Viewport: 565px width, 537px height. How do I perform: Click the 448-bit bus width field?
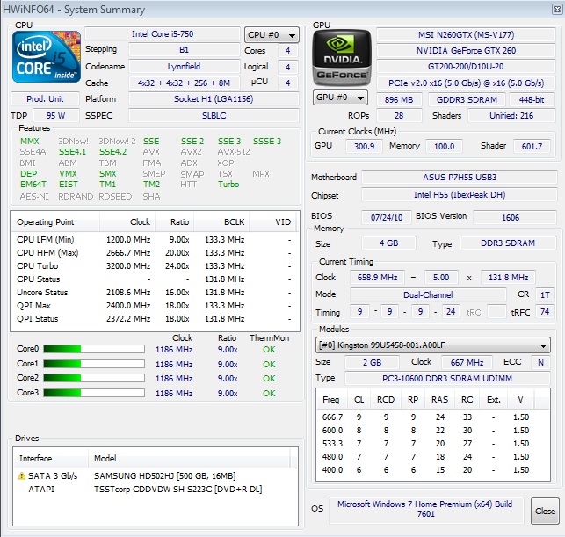532,100
